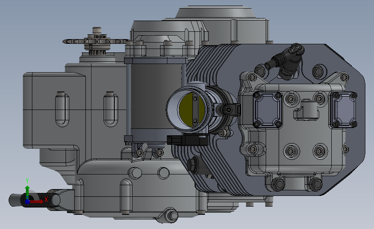The width and height of the screenshot is (374, 229).
Task: Click the red X axis arrow of the triad
Action: pos(36,202)
